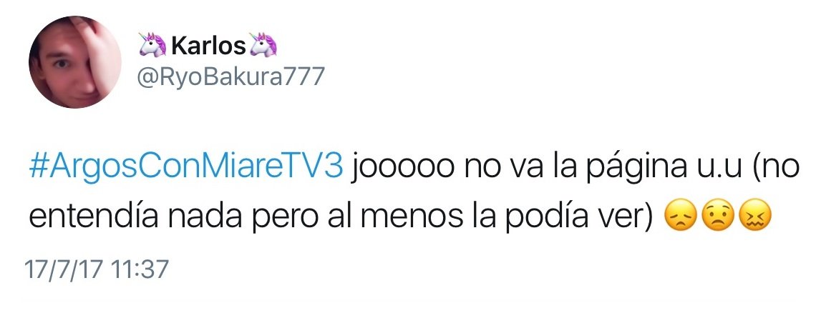Open the @RyoBakura777 handle
Image resolution: width=816 pixels, height=313 pixels.
pyautogui.click(x=230, y=77)
